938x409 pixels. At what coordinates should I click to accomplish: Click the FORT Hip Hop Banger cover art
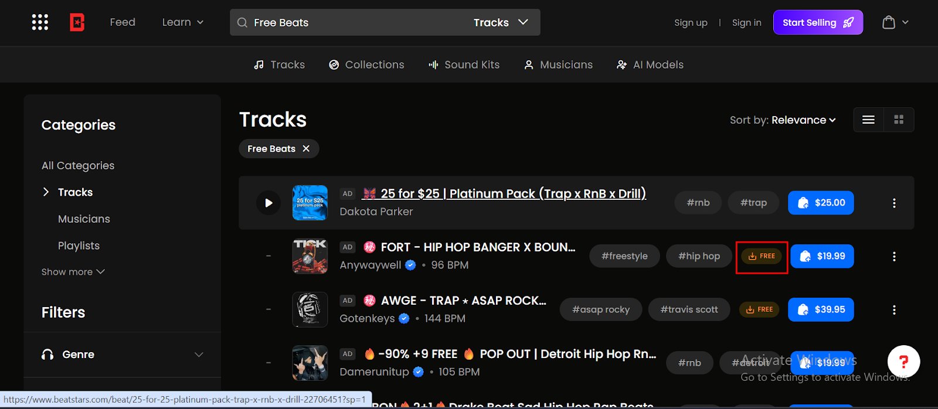310,256
